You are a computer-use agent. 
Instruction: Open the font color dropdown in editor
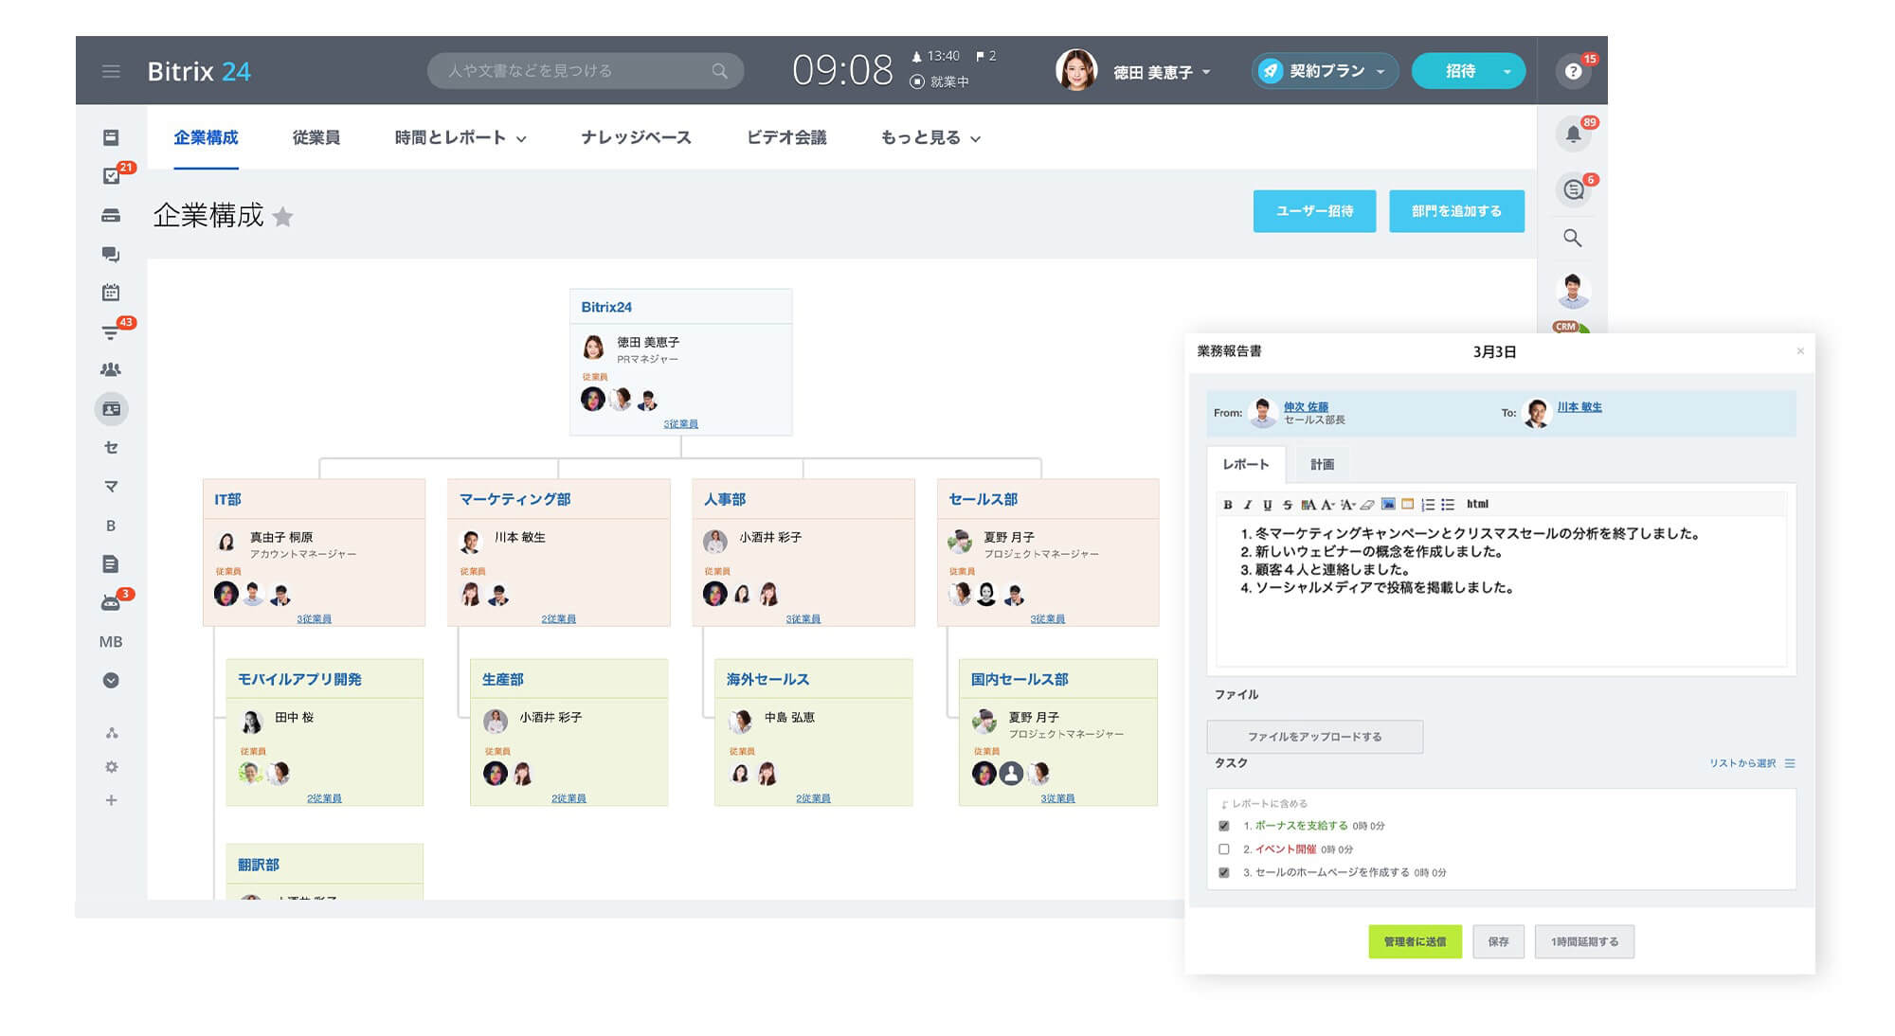tap(1328, 505)
